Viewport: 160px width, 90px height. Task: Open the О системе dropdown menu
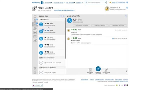tap(48, 2)
